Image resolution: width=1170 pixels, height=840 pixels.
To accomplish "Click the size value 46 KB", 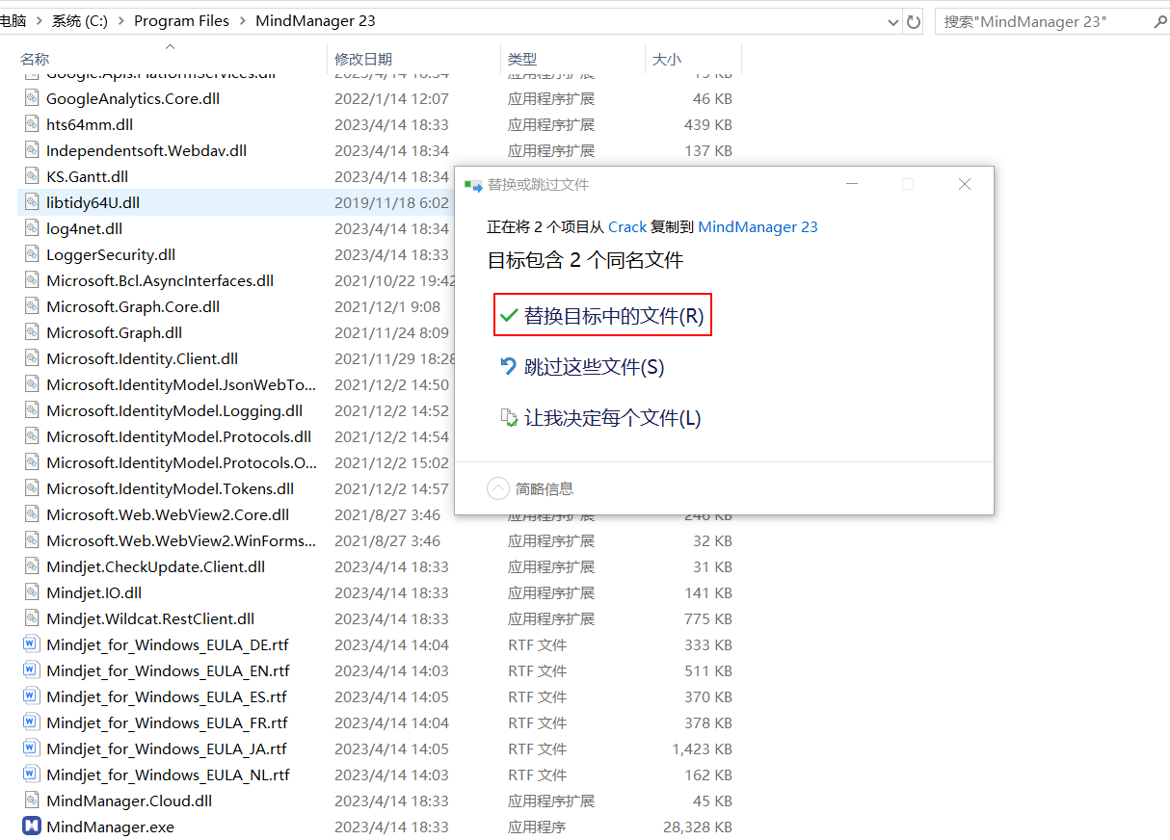I will pyautogui.click(x=712, y=98).
